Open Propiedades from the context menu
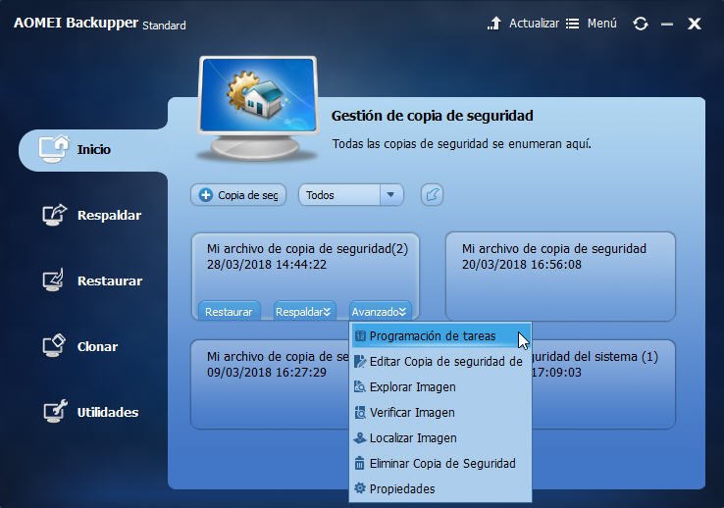The image size is (724, 508). pyautogui.click(x=440, y=488)
